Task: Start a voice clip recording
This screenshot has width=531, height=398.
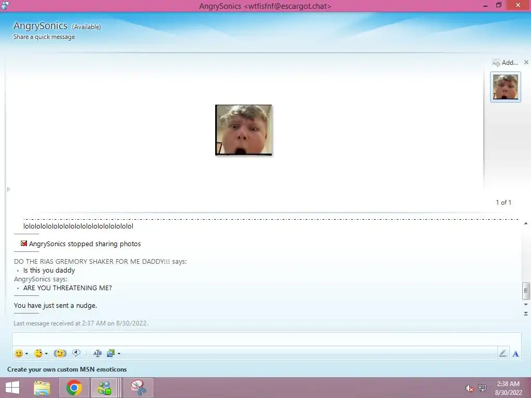Action: coord(76,353)
